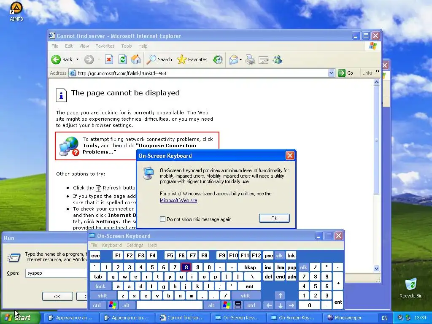Click the right Windows logo key
Screen dimensions: 432x324
[227, 305]
